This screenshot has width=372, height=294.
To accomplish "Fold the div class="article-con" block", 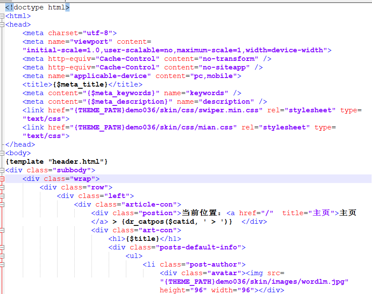I will coord(2,204).
